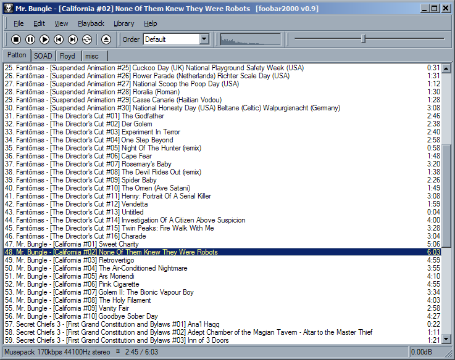The width and height of the screenshot is (455, 360).
Task: Select The Godfather track in playlist
Action: point(143,116)
